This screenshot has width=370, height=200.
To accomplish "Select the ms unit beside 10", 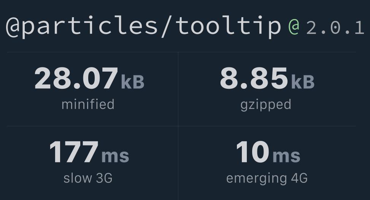I will (x=286, y=156).
